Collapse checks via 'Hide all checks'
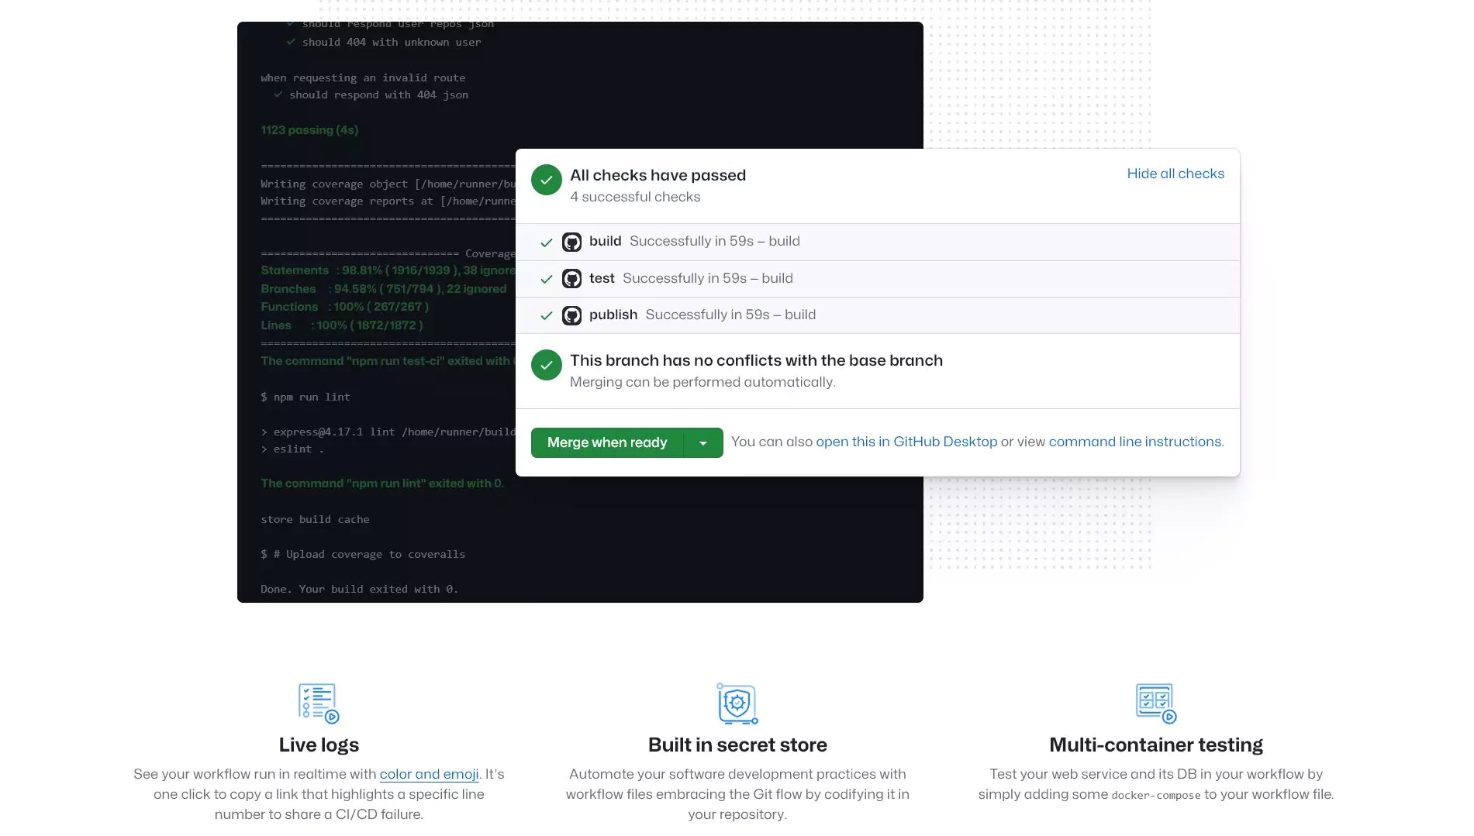The height and width of the screenshot is (836, 1474). [1175, 174]
